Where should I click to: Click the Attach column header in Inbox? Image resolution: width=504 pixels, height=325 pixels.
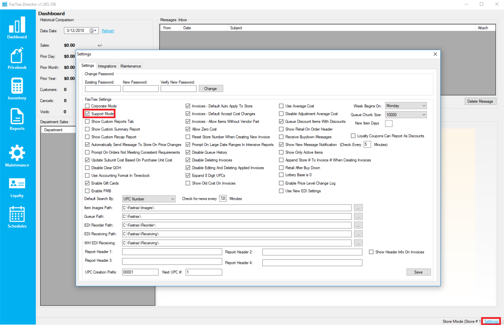tap(485, 28)
